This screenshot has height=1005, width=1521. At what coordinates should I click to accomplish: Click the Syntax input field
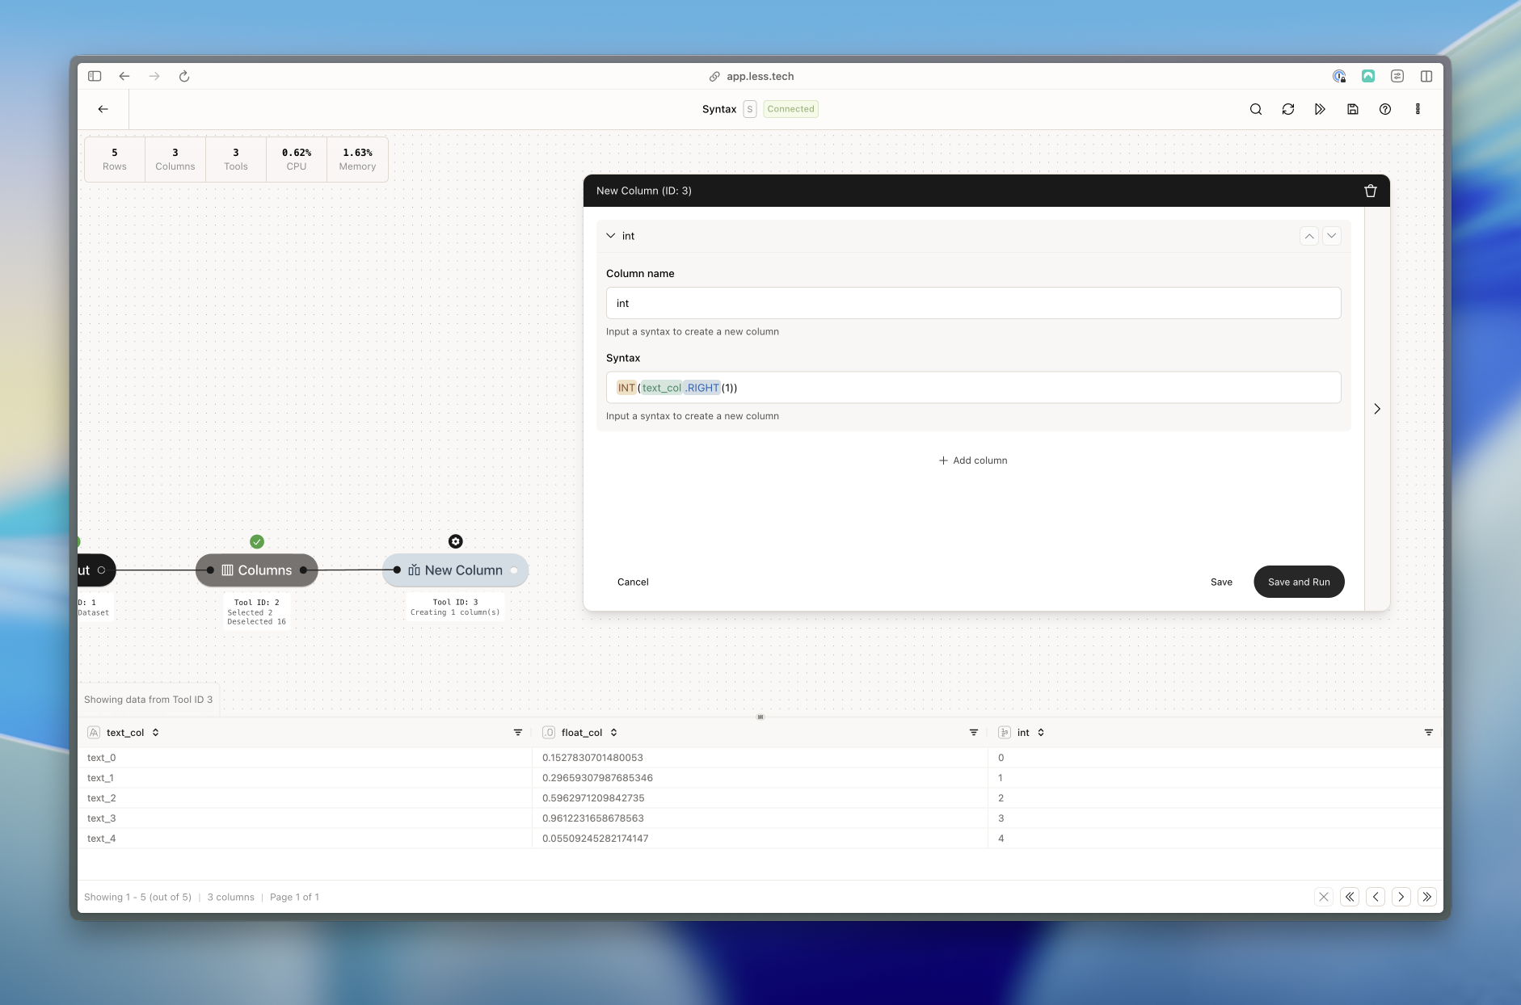pyautogui.click(x=974, y=388)
